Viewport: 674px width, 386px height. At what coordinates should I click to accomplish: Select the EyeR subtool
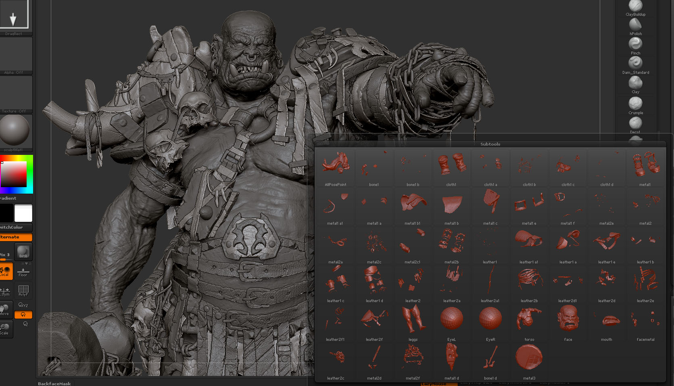click(x=490, y=323)
